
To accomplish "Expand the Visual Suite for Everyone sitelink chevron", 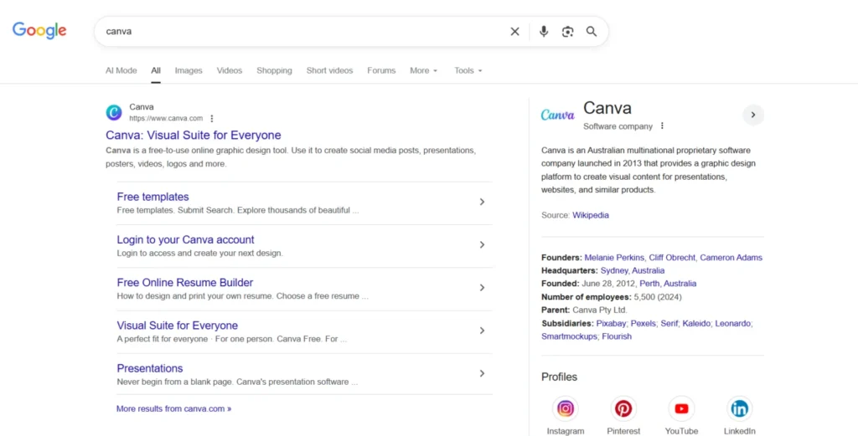I will [x=482, y=331].
